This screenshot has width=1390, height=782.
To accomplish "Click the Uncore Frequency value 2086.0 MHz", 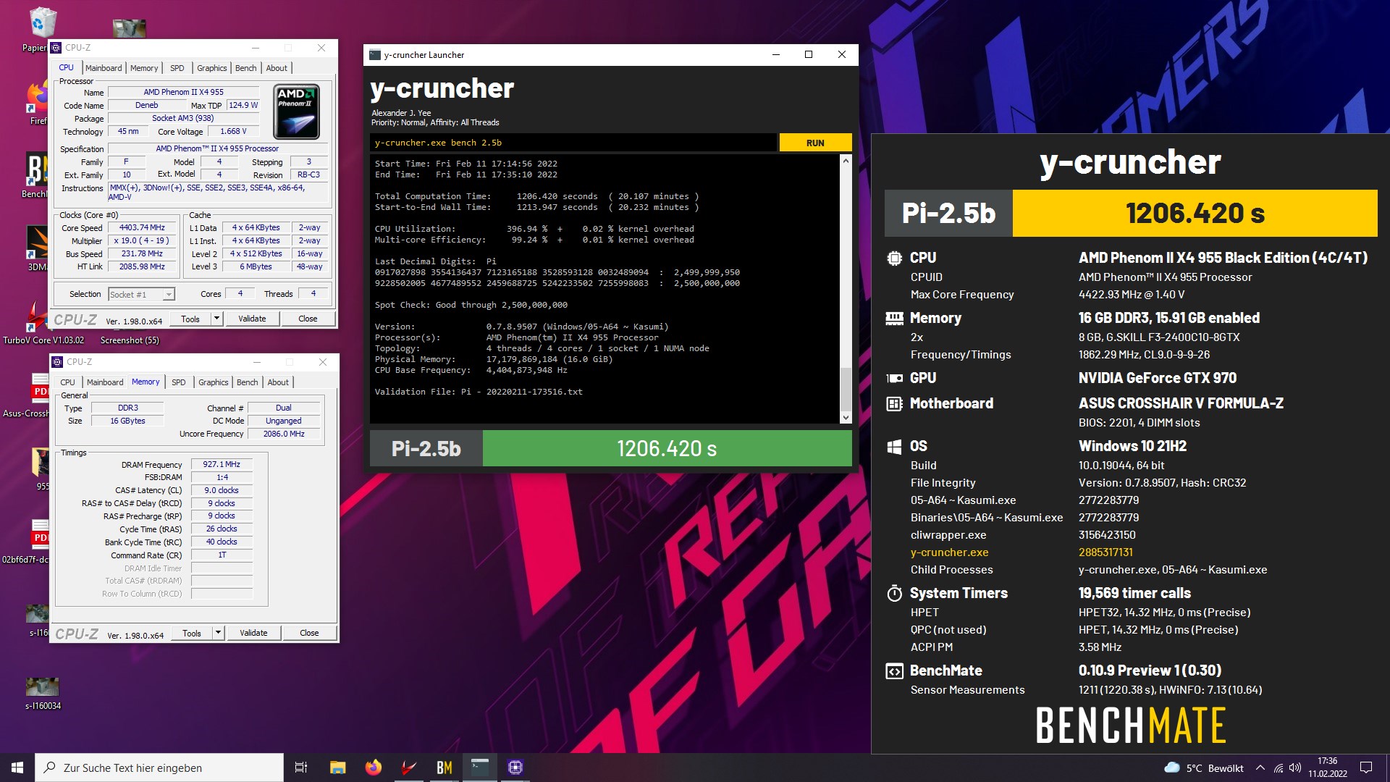I will coord(284,434).
